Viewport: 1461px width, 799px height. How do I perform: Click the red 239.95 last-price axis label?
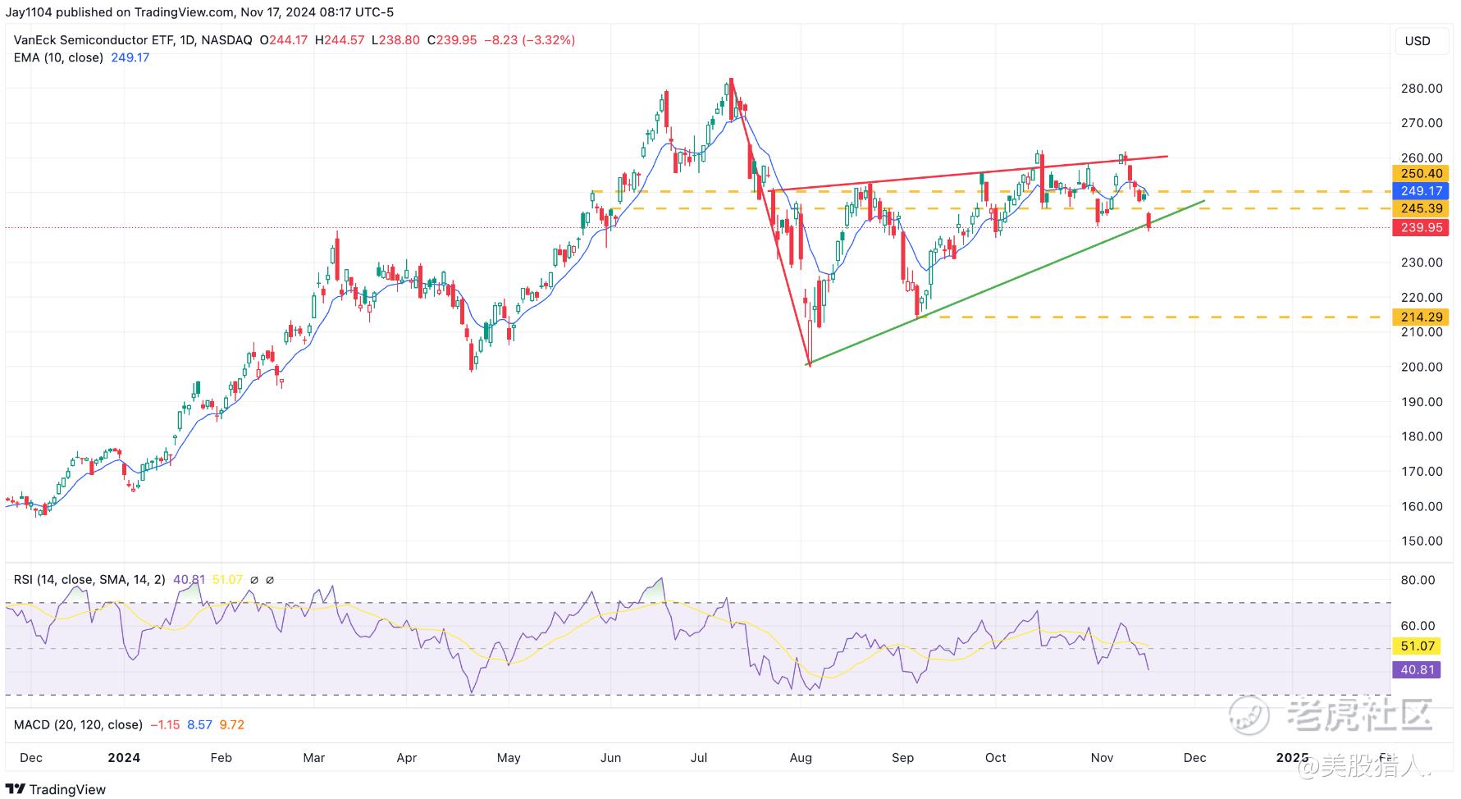(1421, 227)
